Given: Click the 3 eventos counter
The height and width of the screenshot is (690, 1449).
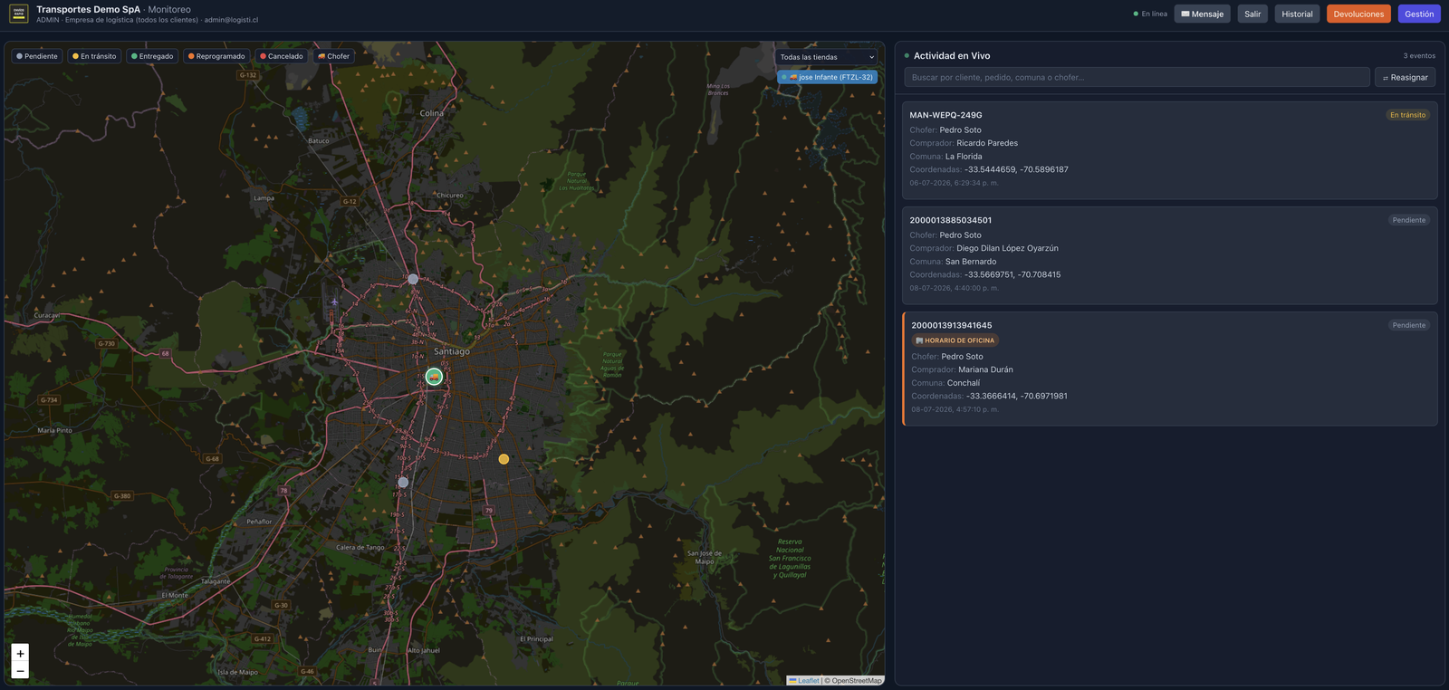Looking at the screenshot, I should [1419, 55].
